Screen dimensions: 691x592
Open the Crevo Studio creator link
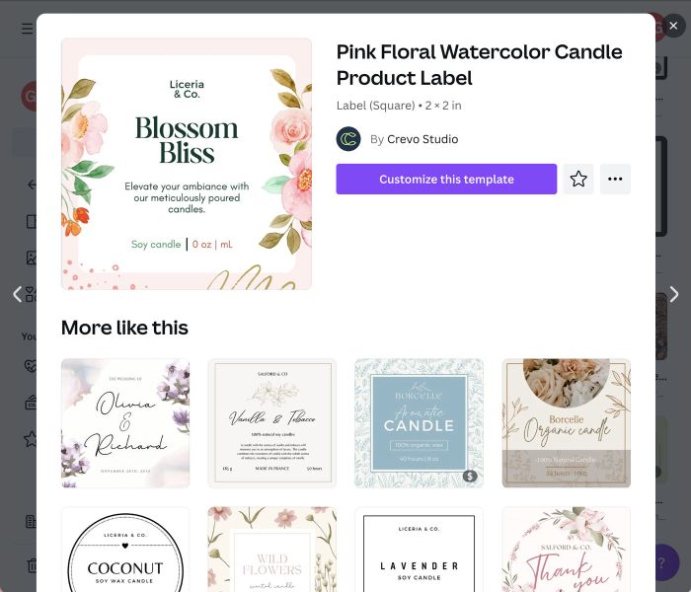(422, 139)
